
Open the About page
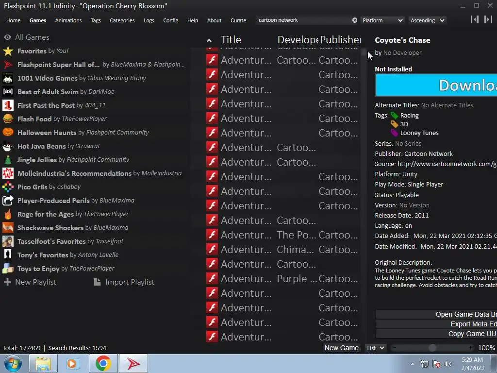214,20
